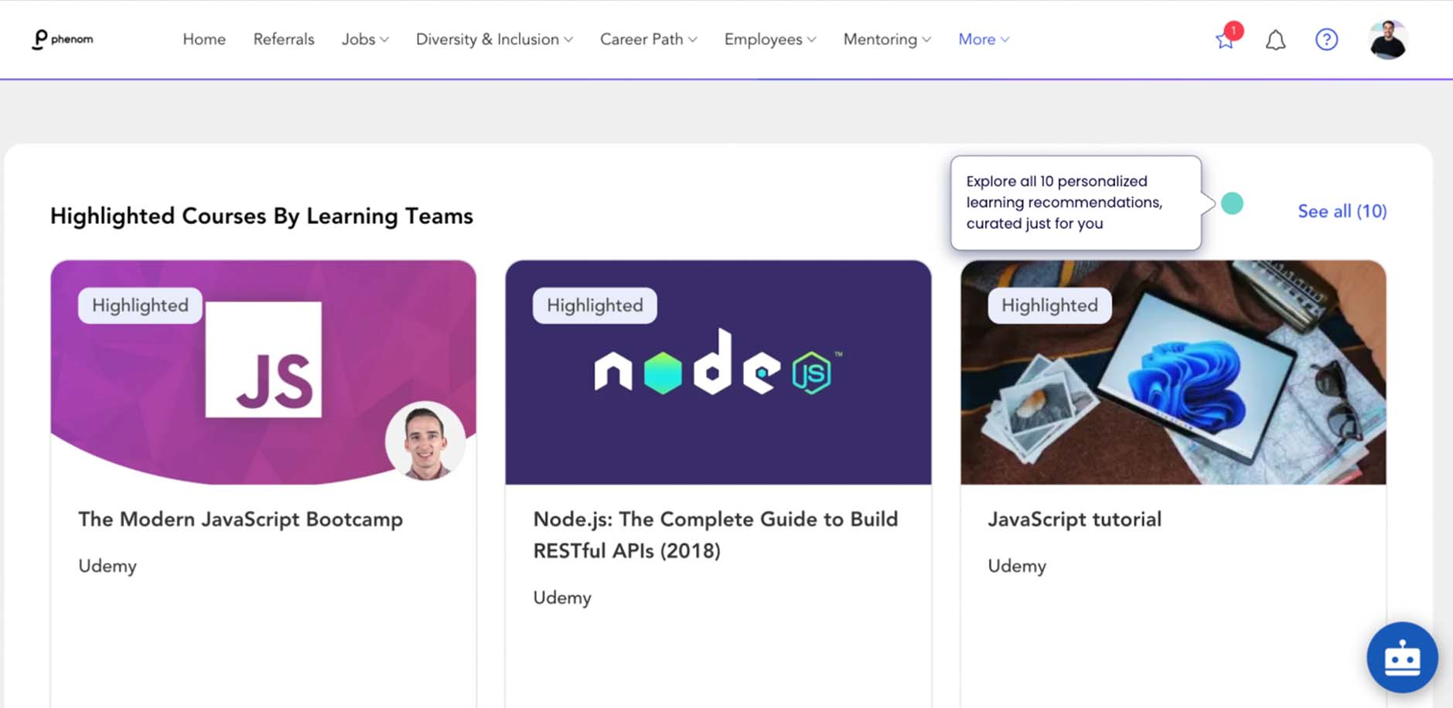Open the Node.js Complete Guide course title
The width and height of the screenshot is (1453, 708).
point(715,534)
